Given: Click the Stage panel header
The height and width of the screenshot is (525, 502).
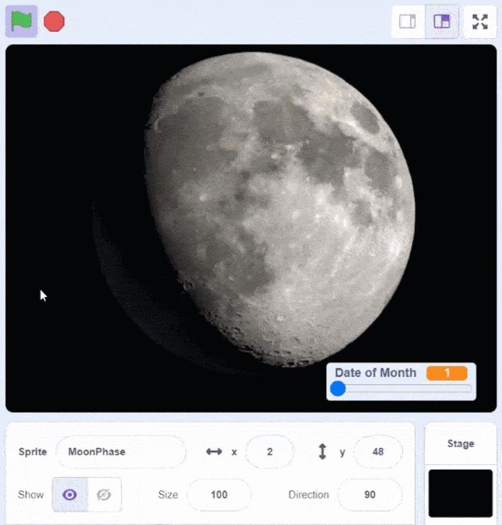Looking at the screenshot, I should (x=460, y=444).
